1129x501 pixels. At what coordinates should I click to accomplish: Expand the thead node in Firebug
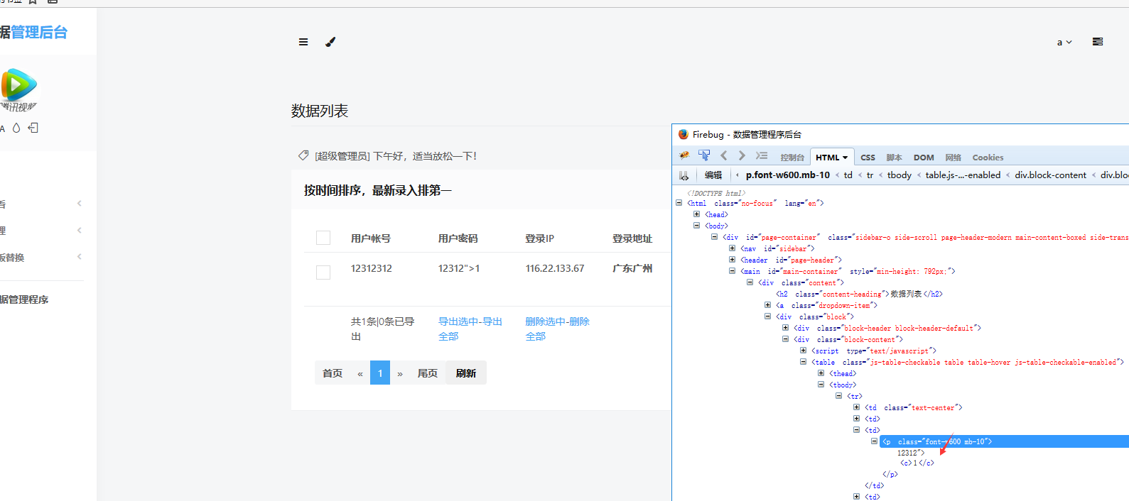821,373
